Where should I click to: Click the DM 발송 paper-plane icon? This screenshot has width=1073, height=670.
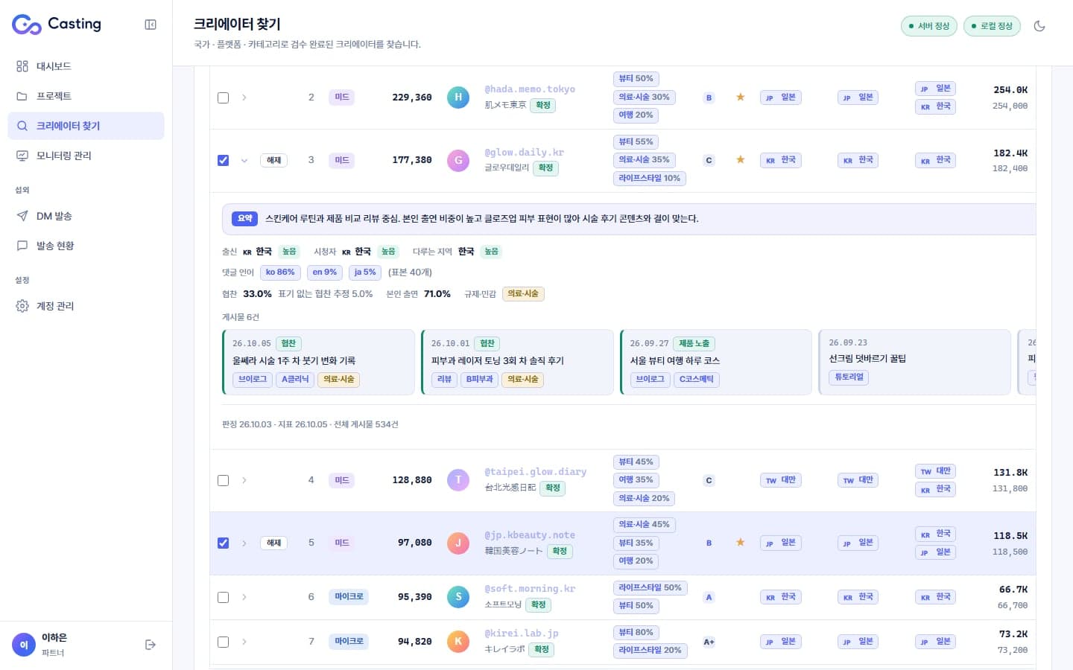click(x=22, y=216)
